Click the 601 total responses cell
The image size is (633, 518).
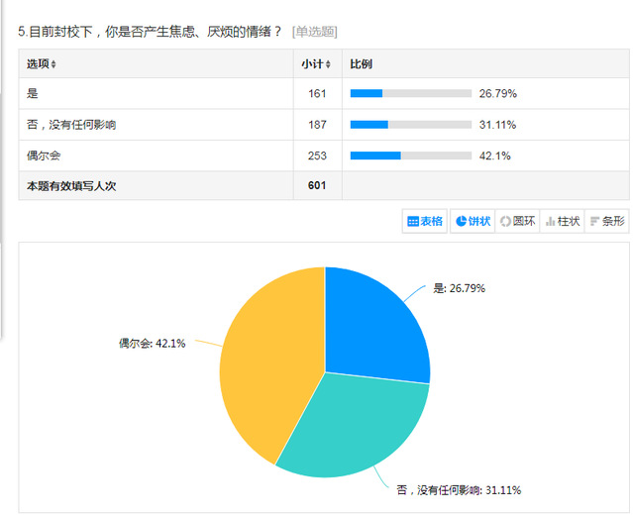click(318, 185)
